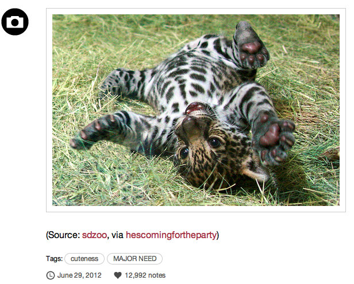Select the cuteness tag
Screen dimensions: 354x284
[x=84, y=259]
